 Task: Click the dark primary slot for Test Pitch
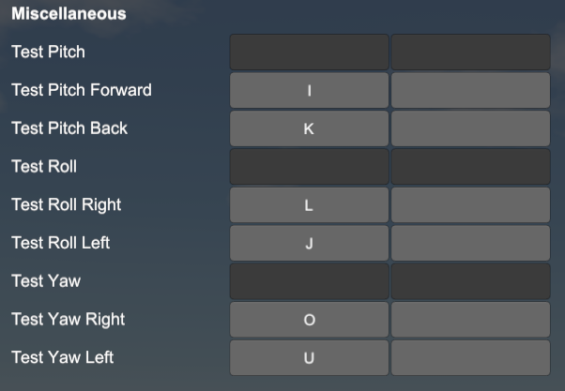309,52
